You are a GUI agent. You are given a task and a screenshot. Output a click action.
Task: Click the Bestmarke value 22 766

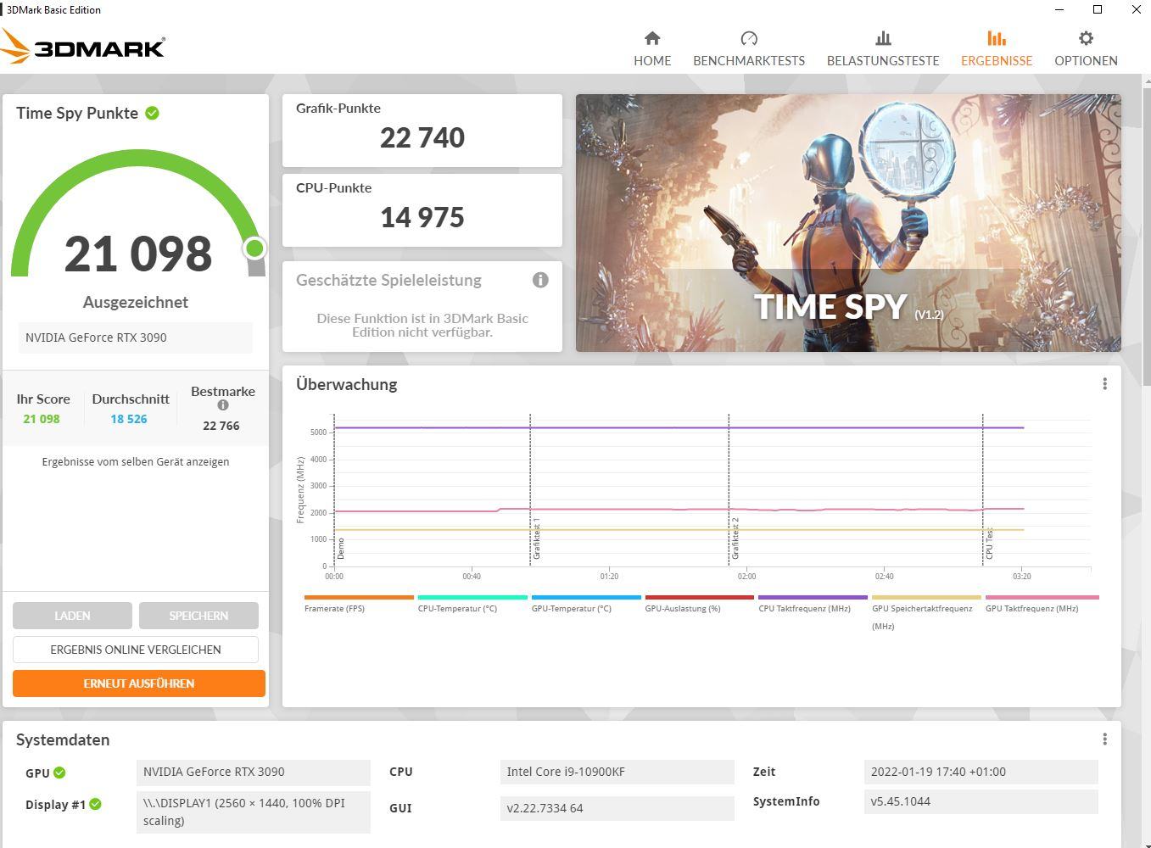[x=221, y=426]
